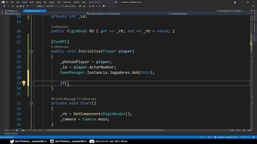
Task: Select the ControleJogador [from metadata] tab
Action: [x=228, y=11]
